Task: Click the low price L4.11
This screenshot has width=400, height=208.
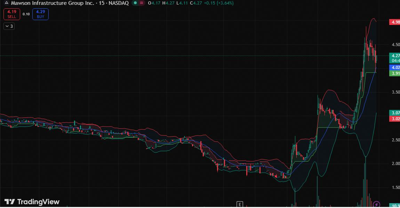Action: (x=182, y=3)
